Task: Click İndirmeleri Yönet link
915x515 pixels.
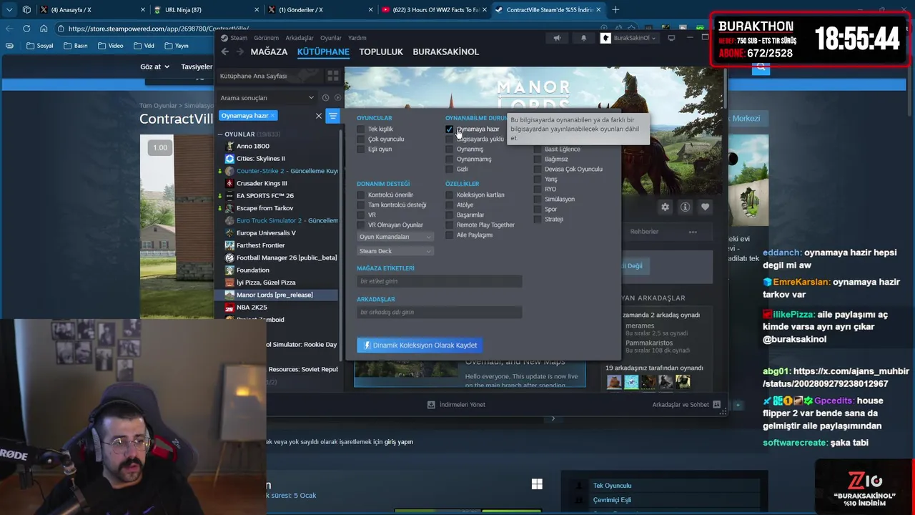Action: coord(463,405)
